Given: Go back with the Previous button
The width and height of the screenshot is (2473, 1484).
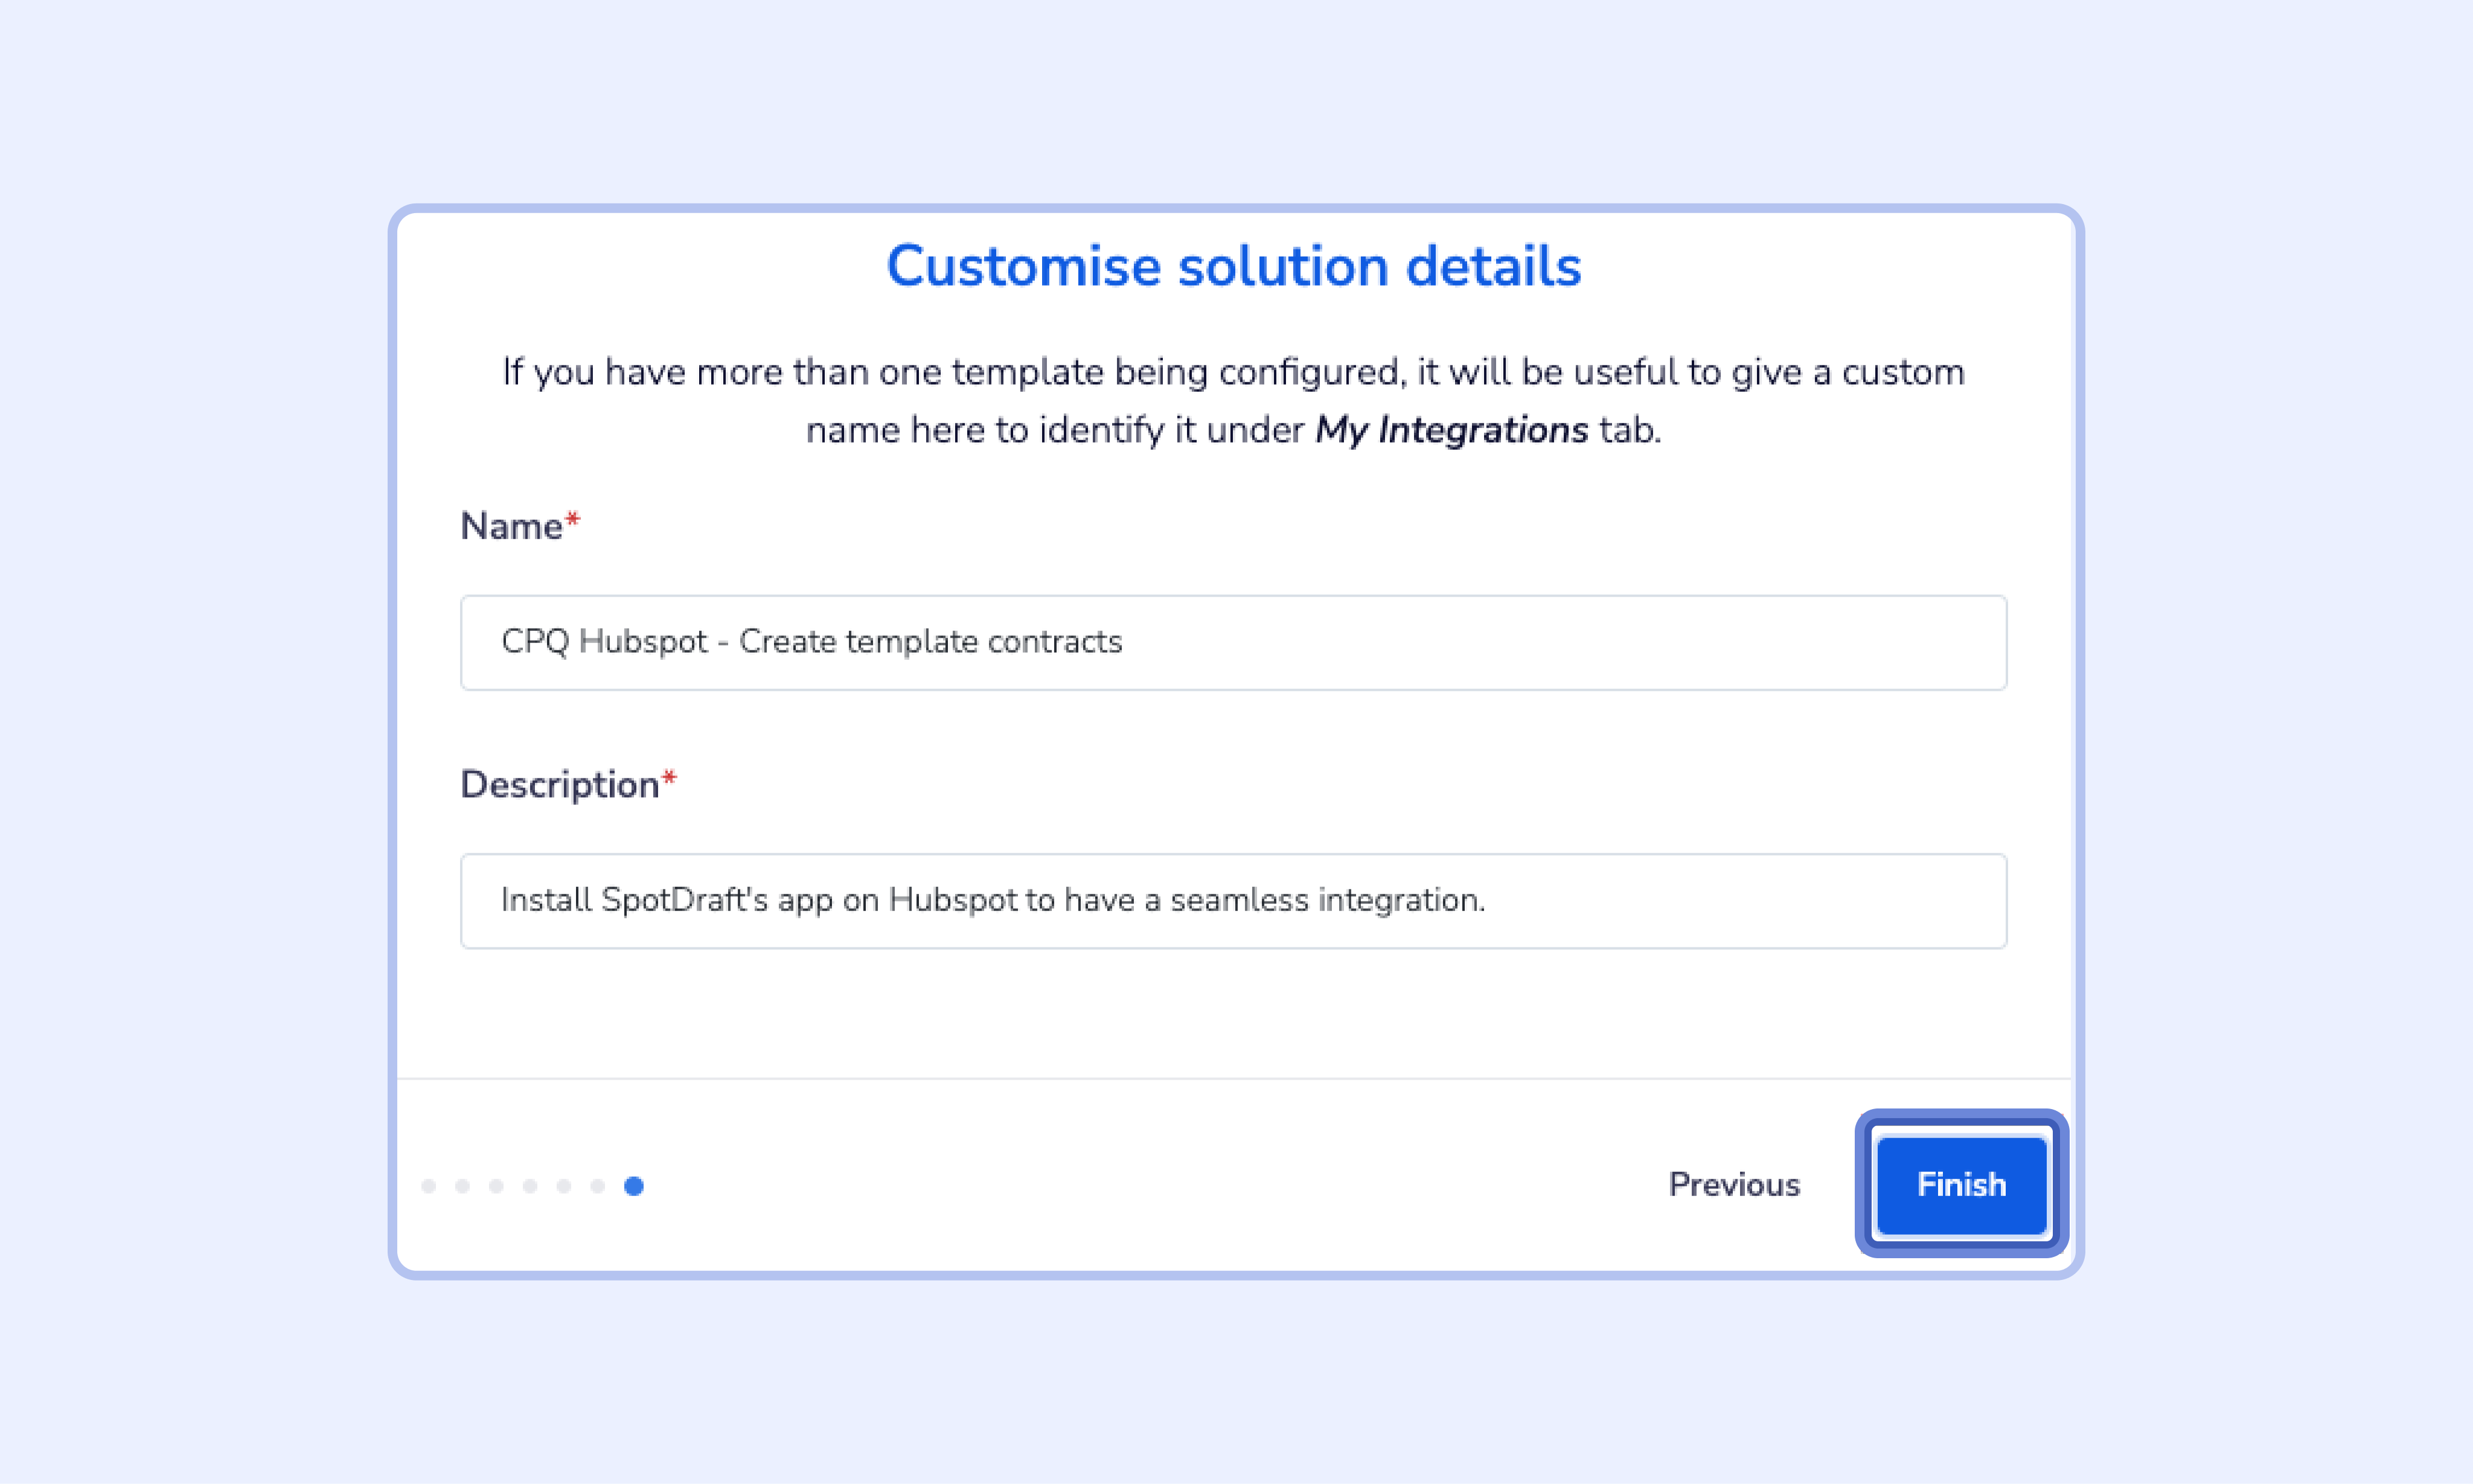Looking at the screenshot, I should (1734, 1184).
